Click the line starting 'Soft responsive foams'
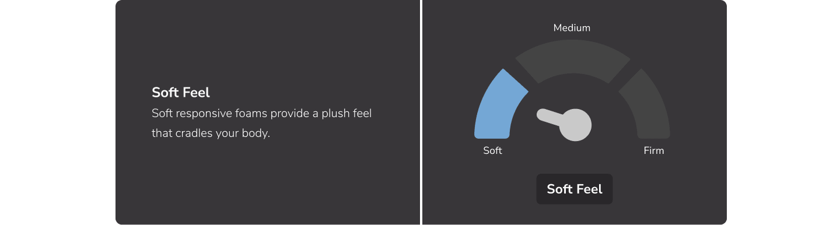The image size is (840, 225). click(x=261, y=113)
